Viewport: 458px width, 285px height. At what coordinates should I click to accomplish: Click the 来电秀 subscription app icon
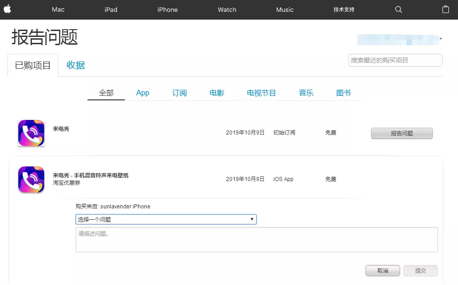tap(31, 133)
